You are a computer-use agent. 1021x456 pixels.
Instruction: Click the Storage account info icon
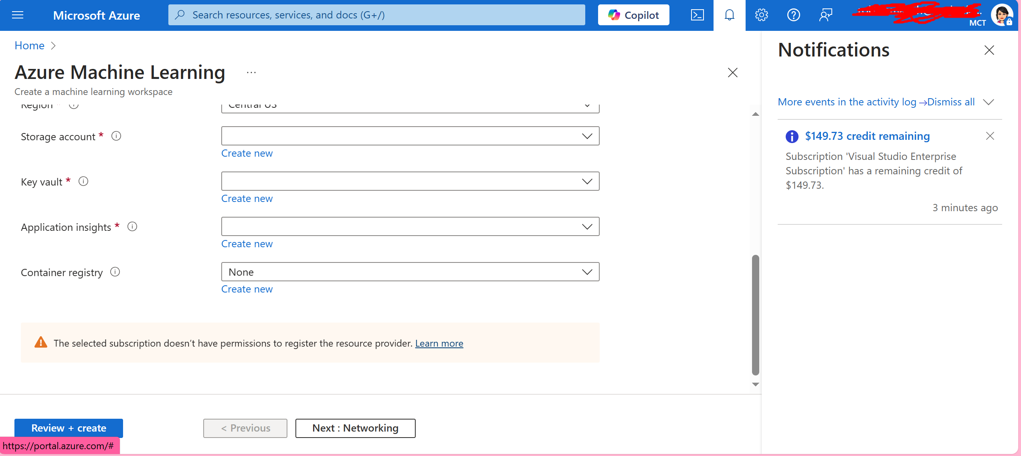tap(116, 136)
